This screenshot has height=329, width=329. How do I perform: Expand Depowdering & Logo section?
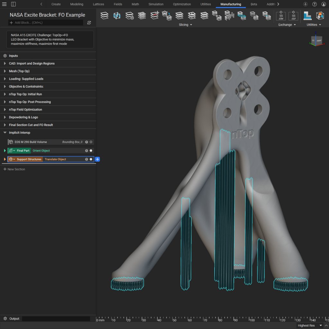coord(5,117)
